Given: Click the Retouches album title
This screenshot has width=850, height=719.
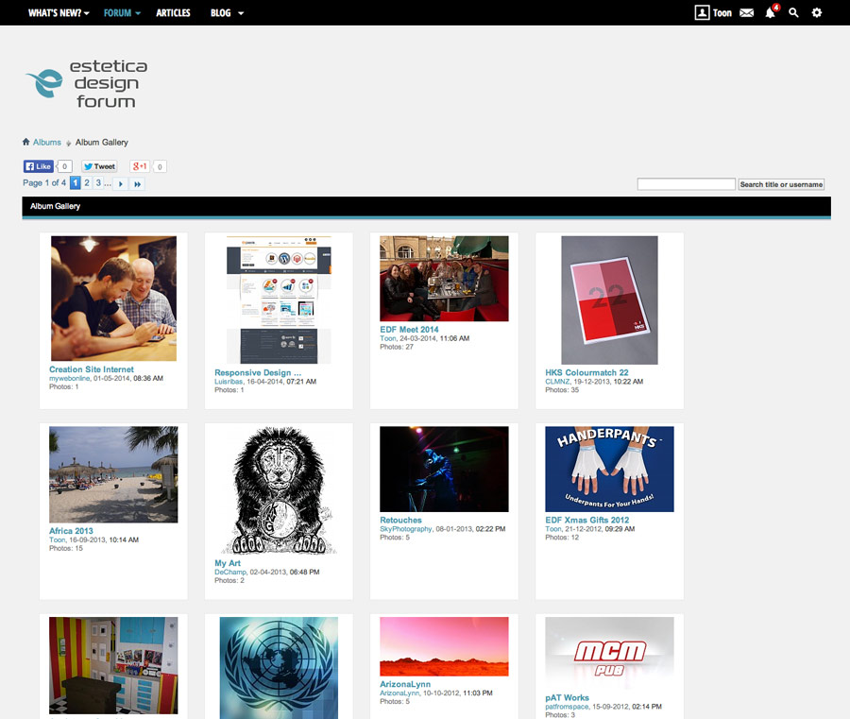Looking at the screenshot, I should tap(400, 520).
